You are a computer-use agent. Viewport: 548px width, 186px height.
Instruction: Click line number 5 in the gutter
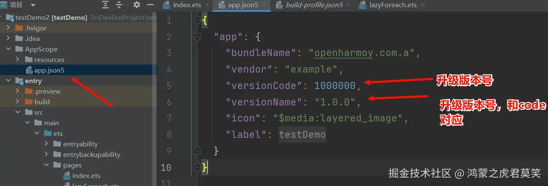point(169,86)
